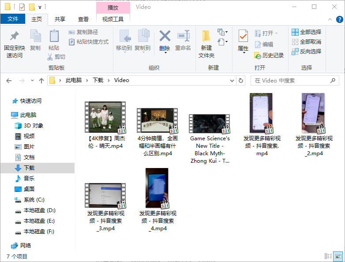Click the Edit (编辑) command
The width and height of the screenshot is (345, 262).
264,45
